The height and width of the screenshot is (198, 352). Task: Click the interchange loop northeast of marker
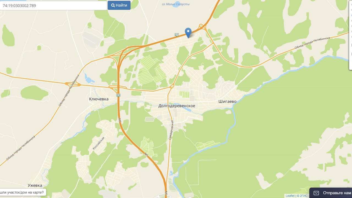(x=202, y=26)
